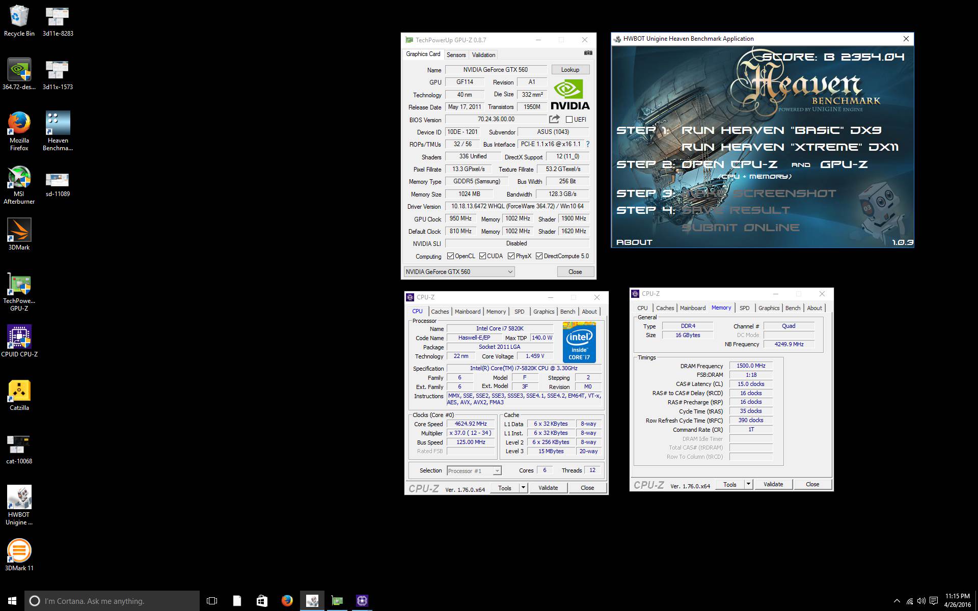Toggle the DirectCompute 5.0 checkbox
Image resolution: width=978 pixels, height=611 pixels.
pyautogui.click(x=539, y=256)
